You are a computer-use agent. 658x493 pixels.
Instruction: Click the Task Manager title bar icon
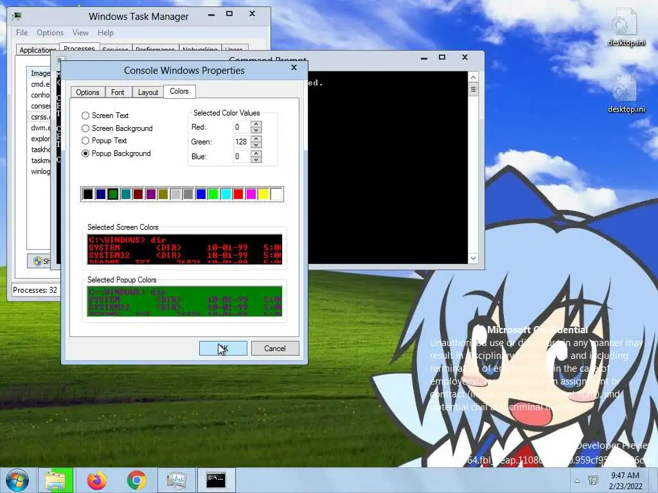(17, 16)
